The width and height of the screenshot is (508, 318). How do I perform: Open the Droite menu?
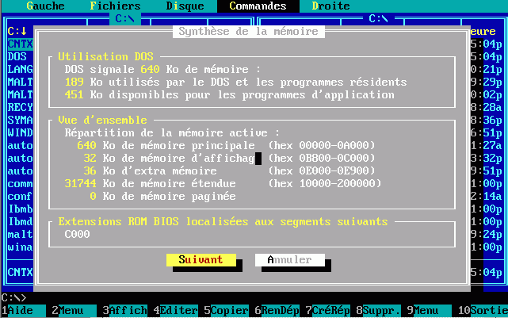pyautogui.click(x=330, y=6)
